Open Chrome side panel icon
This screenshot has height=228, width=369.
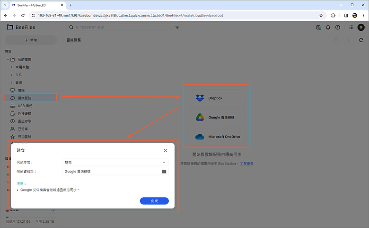(x=346, y=15)
